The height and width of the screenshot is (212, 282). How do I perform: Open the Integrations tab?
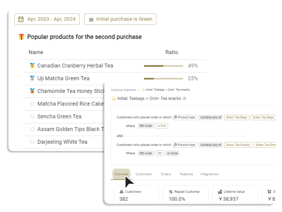pos(209,174)
